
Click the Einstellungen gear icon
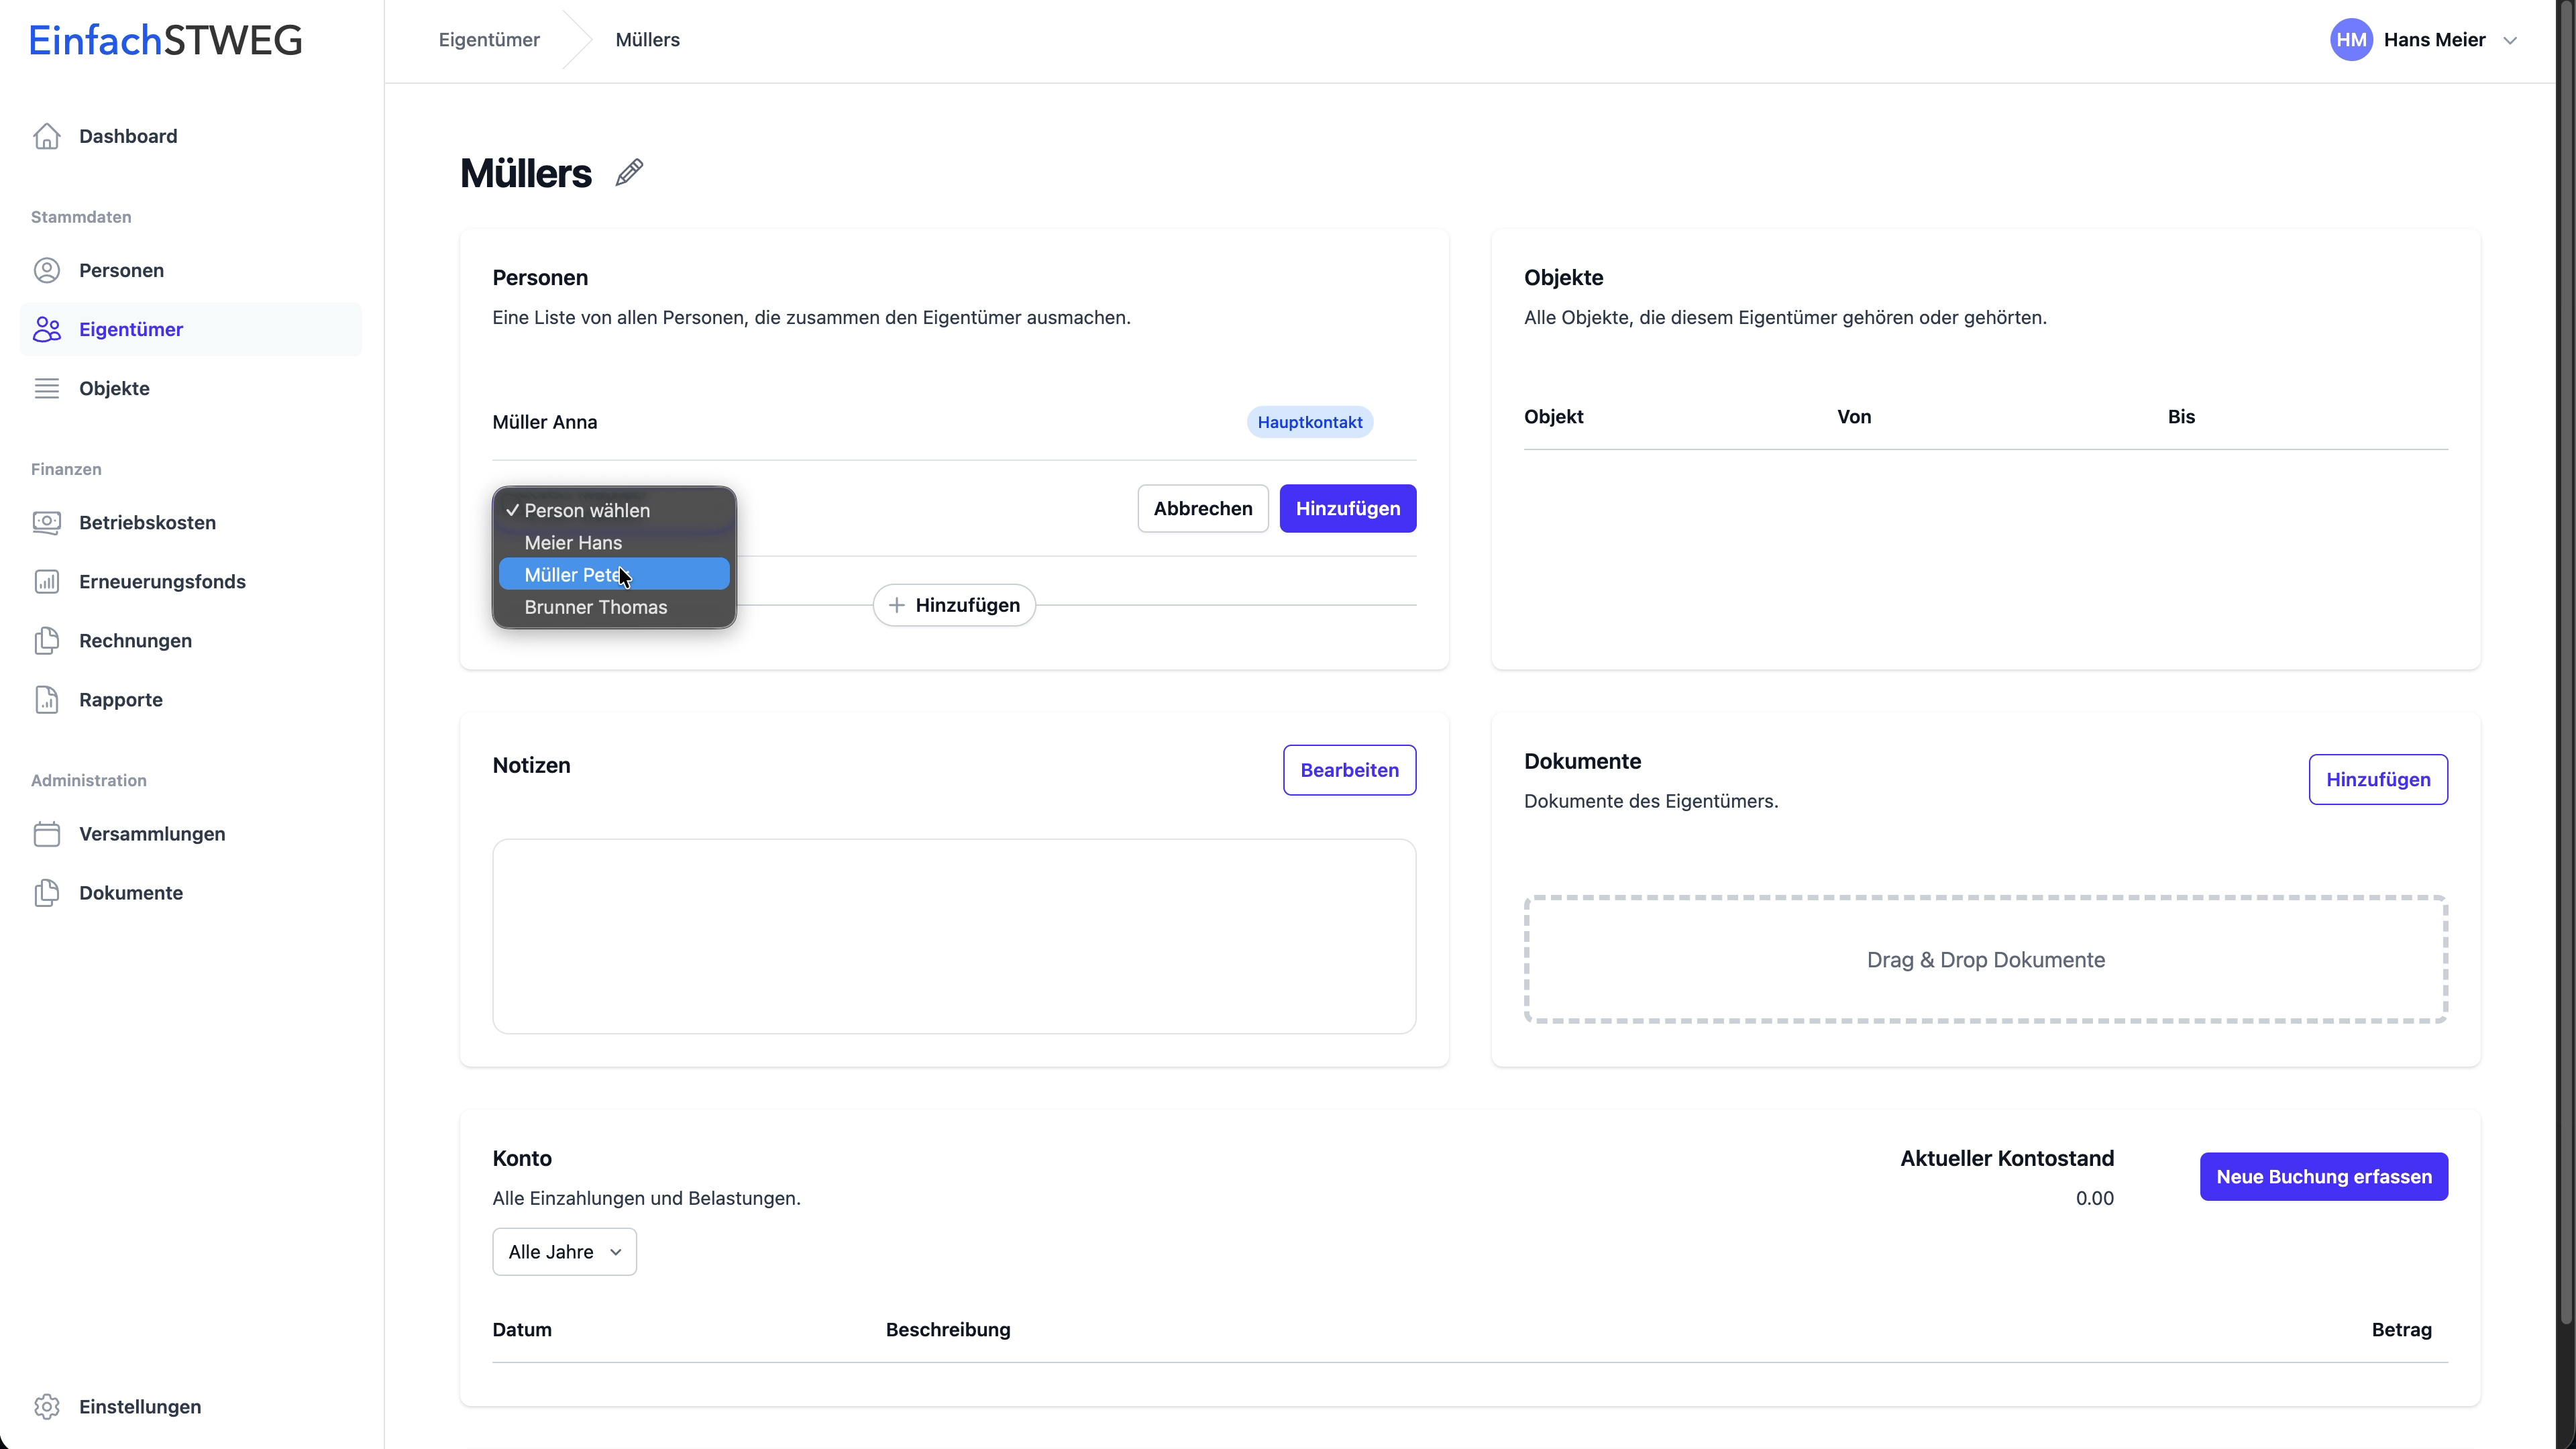coord(47,1406)
